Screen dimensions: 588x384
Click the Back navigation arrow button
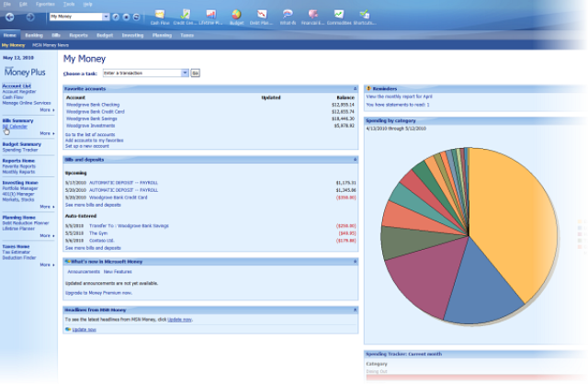[9, 17]
